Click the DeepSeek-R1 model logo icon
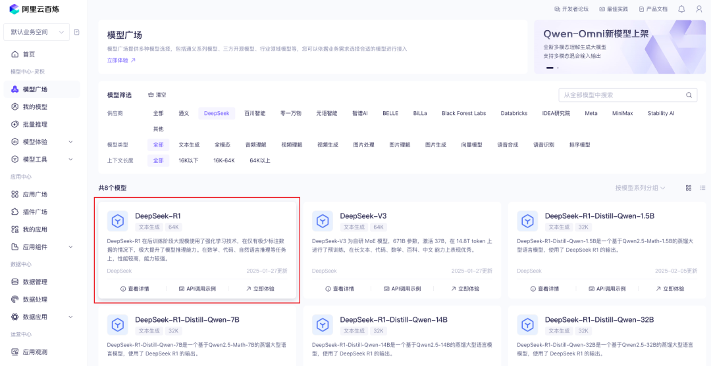Viewport: 711px width, 366px height. tap(117, 221)
